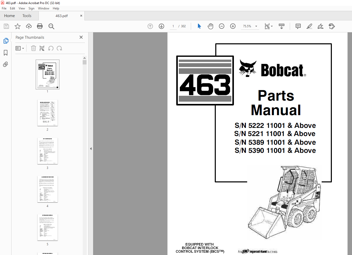The image size is (352, 255).
Task: Click the Save file icon
Action: pos(6,26)
